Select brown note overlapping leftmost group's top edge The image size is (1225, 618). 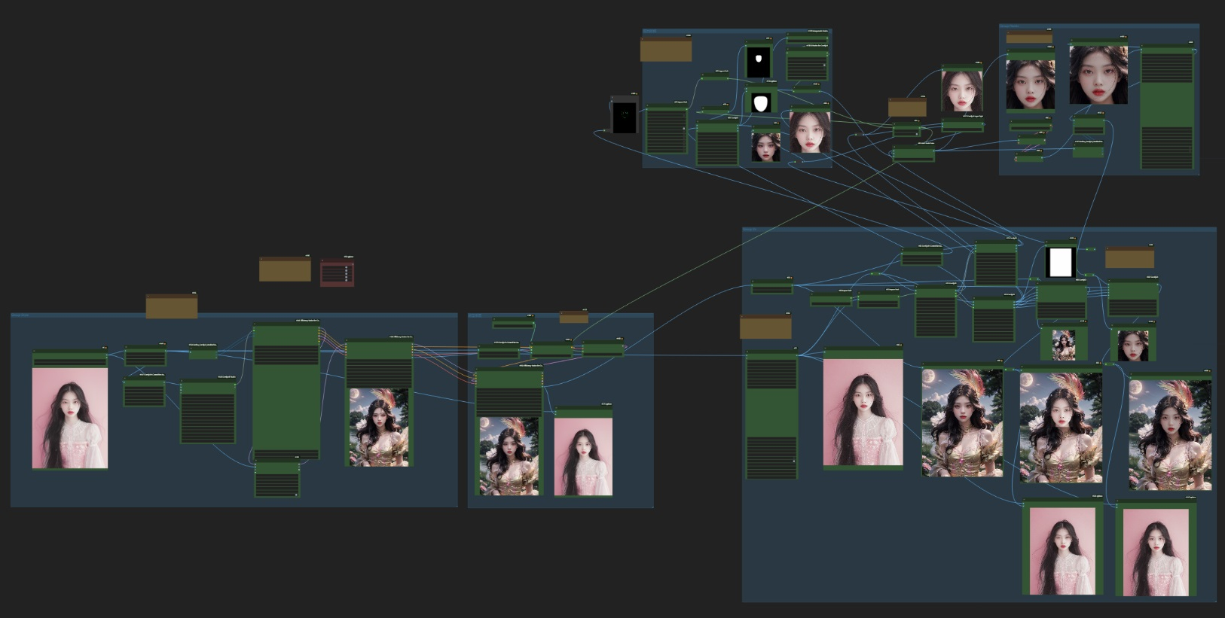point(172,306)
